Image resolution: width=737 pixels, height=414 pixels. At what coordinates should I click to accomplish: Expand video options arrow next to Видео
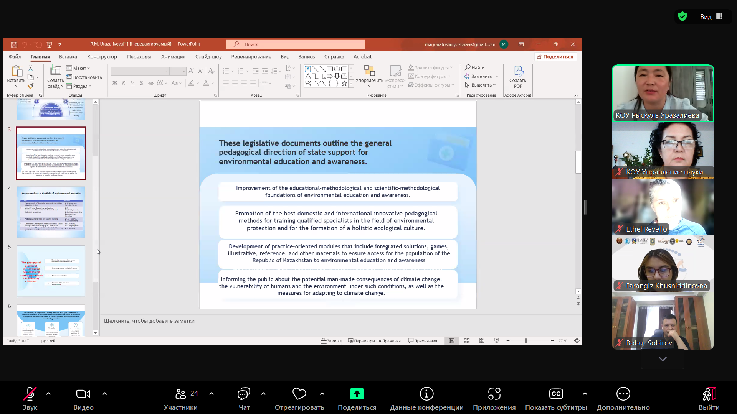pyautogui.click(x=105, y=394)
